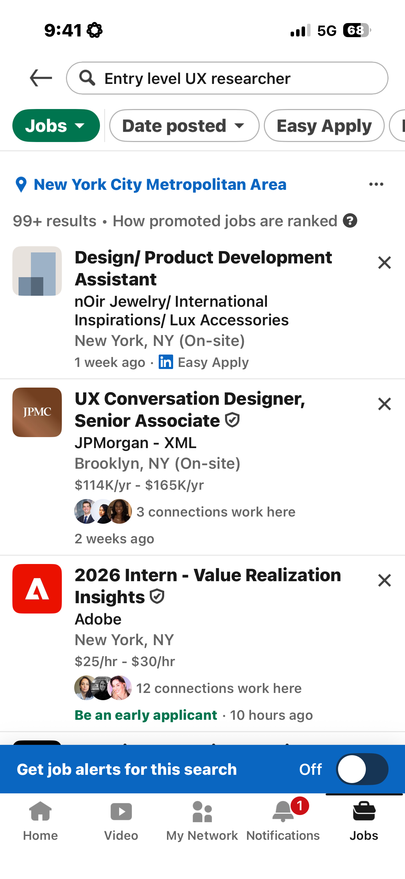Tap the three-dot more options icon

[376, 184]
